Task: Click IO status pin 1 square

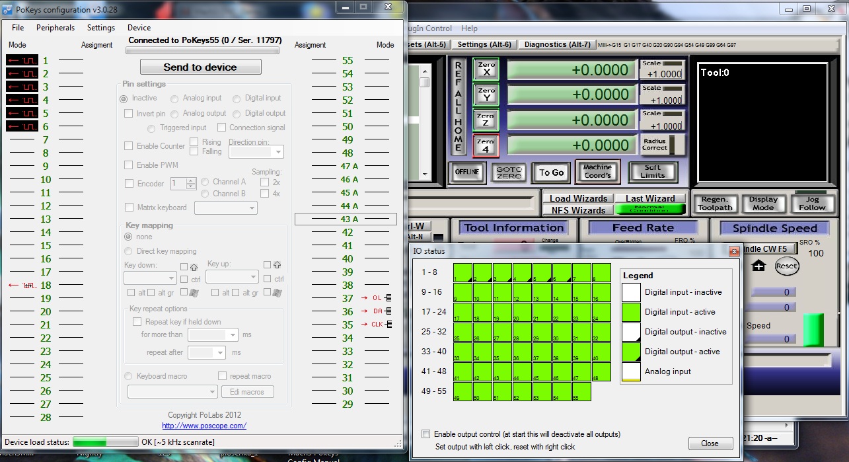Action: tap(462, 273)
